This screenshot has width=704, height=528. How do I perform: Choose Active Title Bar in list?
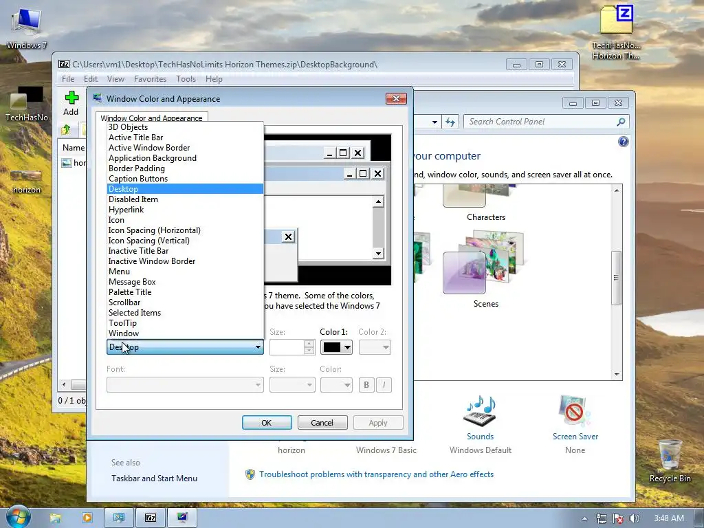coord(185,137)
